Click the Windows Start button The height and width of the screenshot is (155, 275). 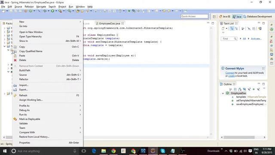click(5, 151)
